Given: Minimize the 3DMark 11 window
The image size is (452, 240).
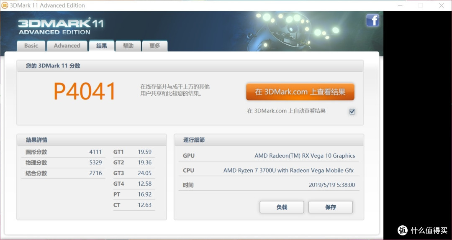Looking at the screenshot, I should point(400,5).
